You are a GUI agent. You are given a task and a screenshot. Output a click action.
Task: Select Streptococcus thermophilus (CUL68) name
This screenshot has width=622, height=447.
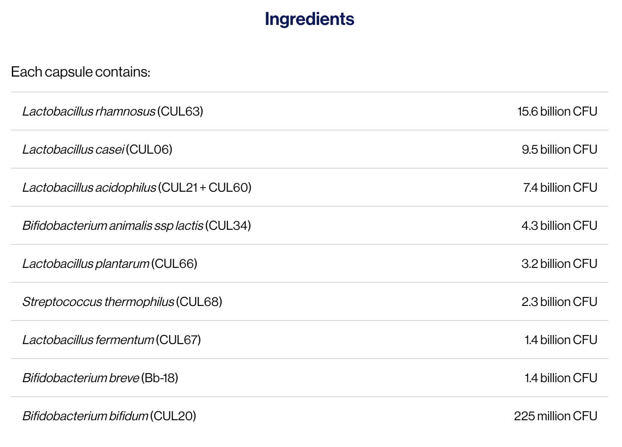[x=122, y=301]
